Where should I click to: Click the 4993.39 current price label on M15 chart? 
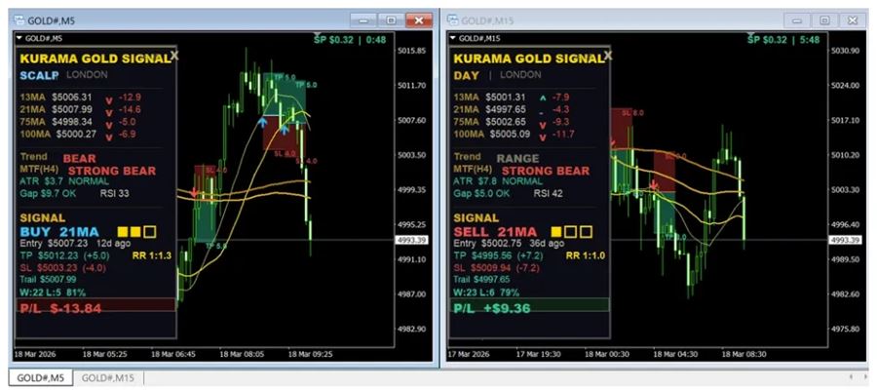pos(845,240)
